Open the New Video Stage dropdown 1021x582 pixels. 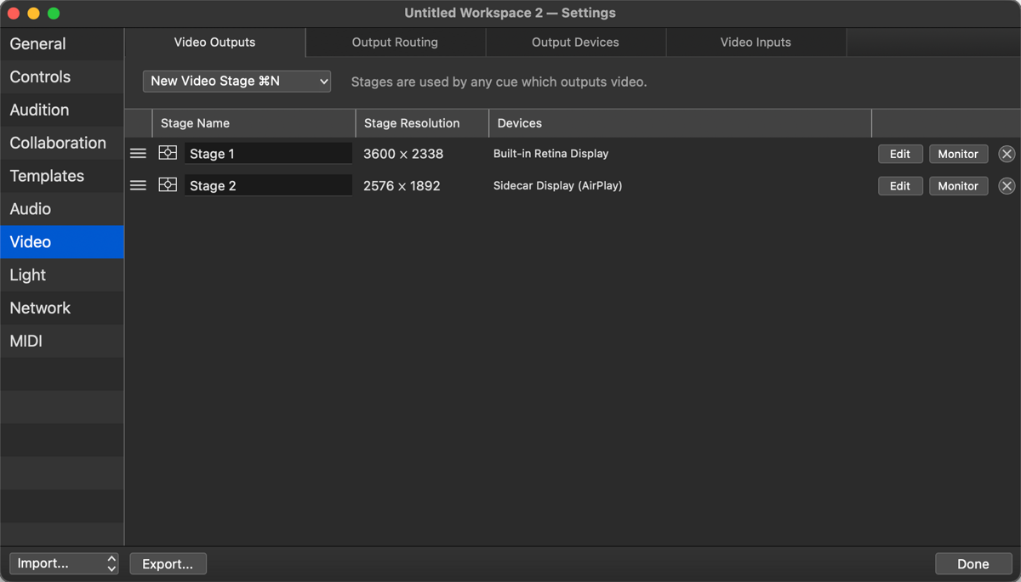tap(237, 81)
